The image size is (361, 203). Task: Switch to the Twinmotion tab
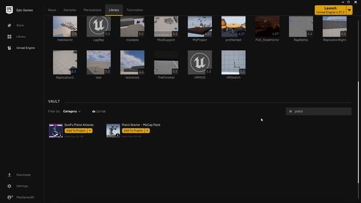click(x=135, y=10)
